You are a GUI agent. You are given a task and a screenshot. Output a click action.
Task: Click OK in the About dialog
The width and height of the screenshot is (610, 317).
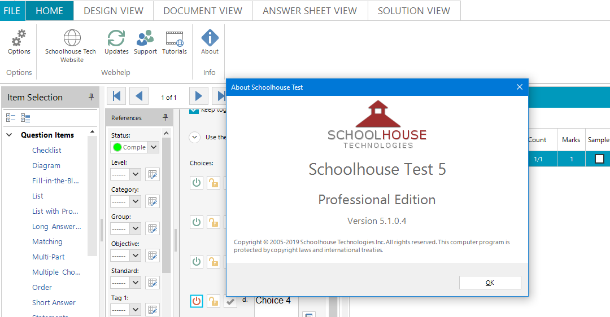tap(490, 283)
